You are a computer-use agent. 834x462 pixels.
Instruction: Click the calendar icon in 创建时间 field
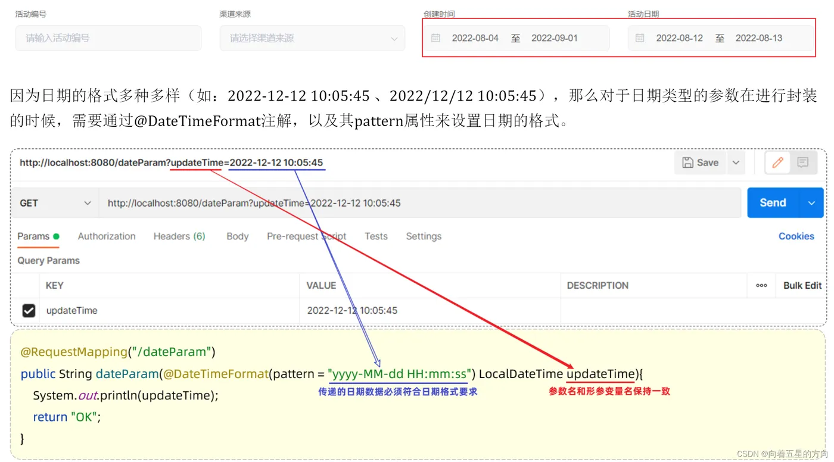point(436,38)
